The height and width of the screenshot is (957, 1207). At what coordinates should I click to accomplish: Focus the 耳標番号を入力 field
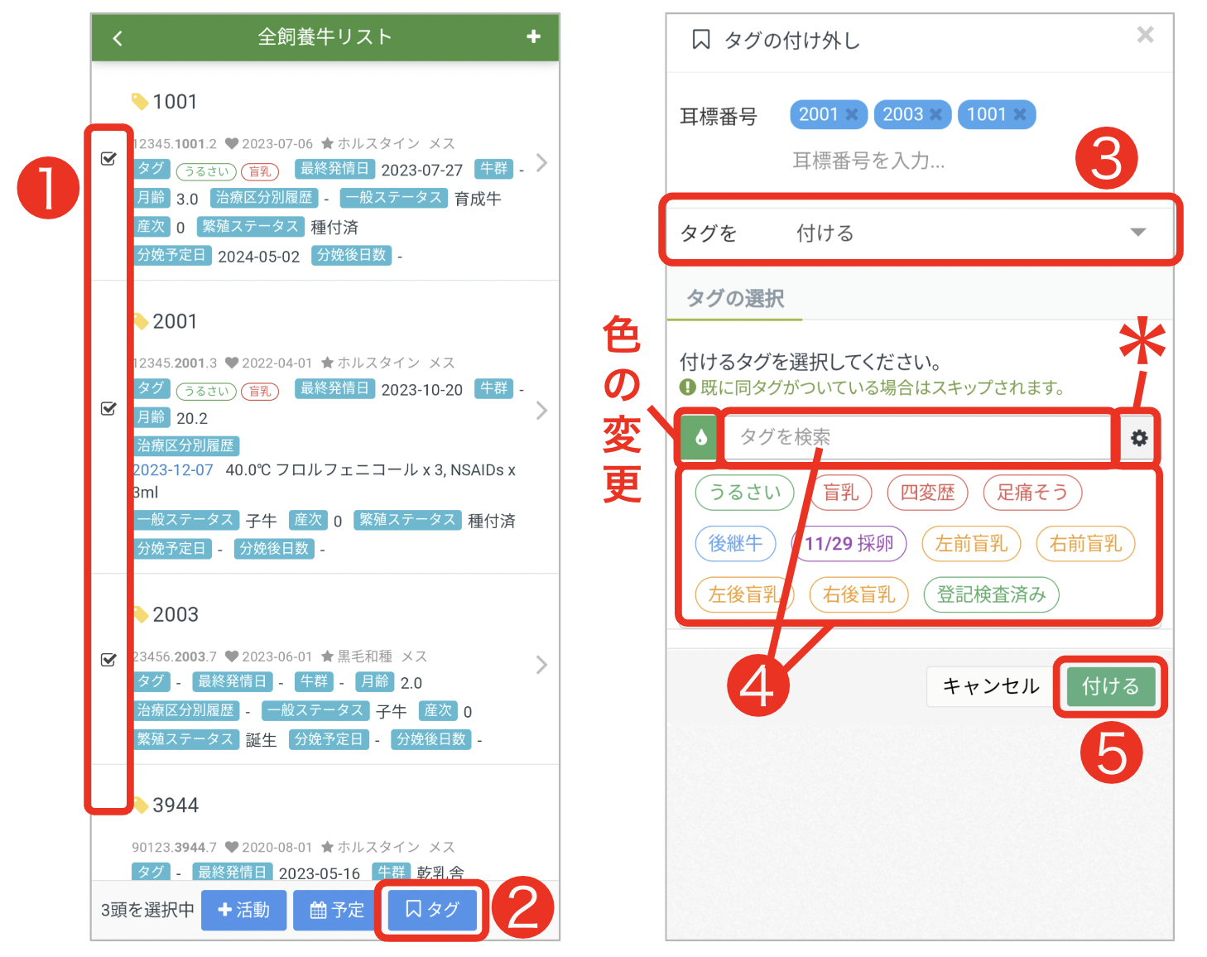[868, 161]
